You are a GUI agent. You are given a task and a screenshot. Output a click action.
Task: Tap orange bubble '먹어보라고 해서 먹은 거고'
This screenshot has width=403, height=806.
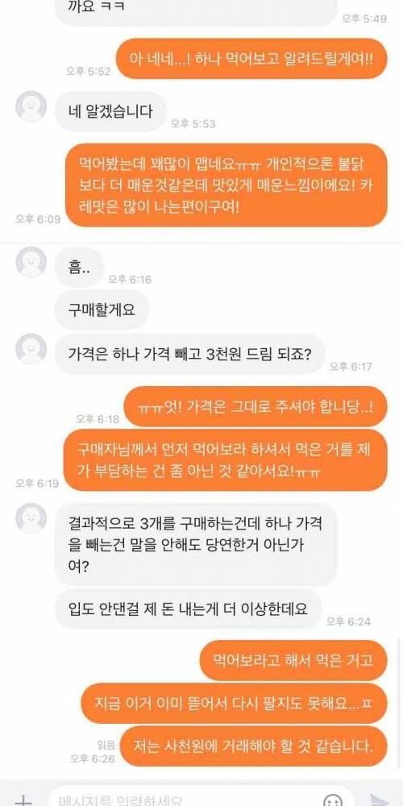click(293, 660)
